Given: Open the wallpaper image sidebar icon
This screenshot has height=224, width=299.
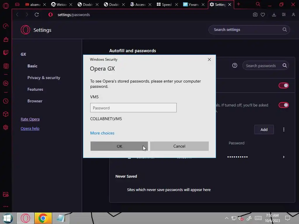Looking at the screenshot, I should [6, 194].
